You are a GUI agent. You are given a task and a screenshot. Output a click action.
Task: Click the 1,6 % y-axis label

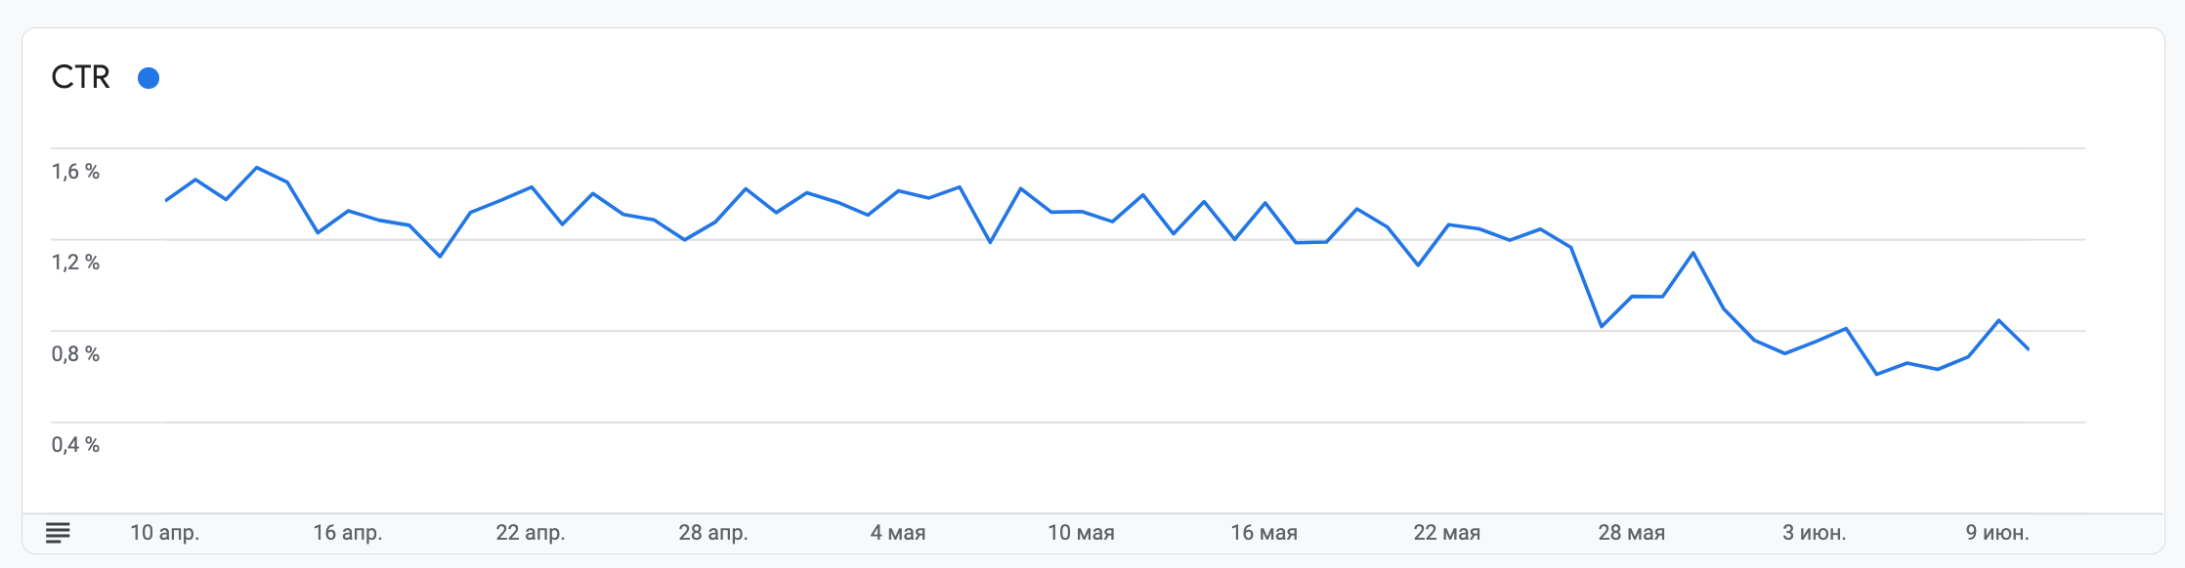(75, 172)
